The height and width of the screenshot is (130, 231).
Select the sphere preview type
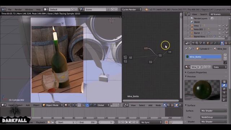pos(224,85)
